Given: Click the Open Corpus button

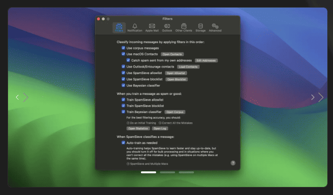Looking at the screenshot, I should (175, 112).
